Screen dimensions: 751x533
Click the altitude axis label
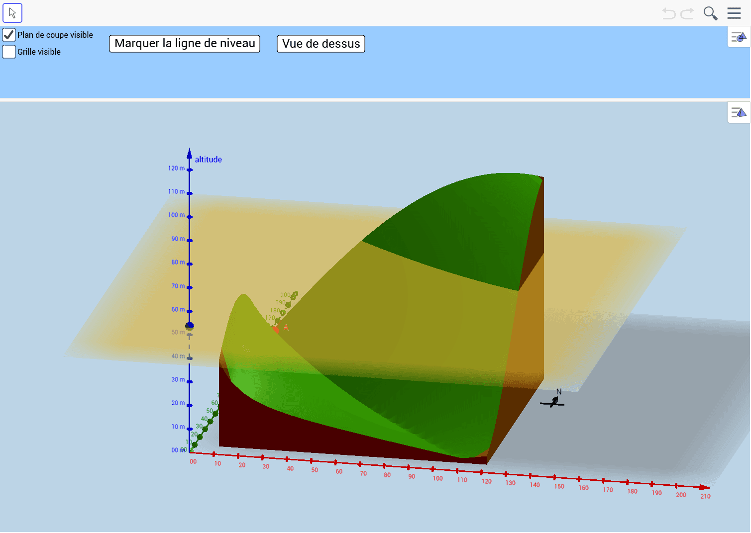(208, 160)
